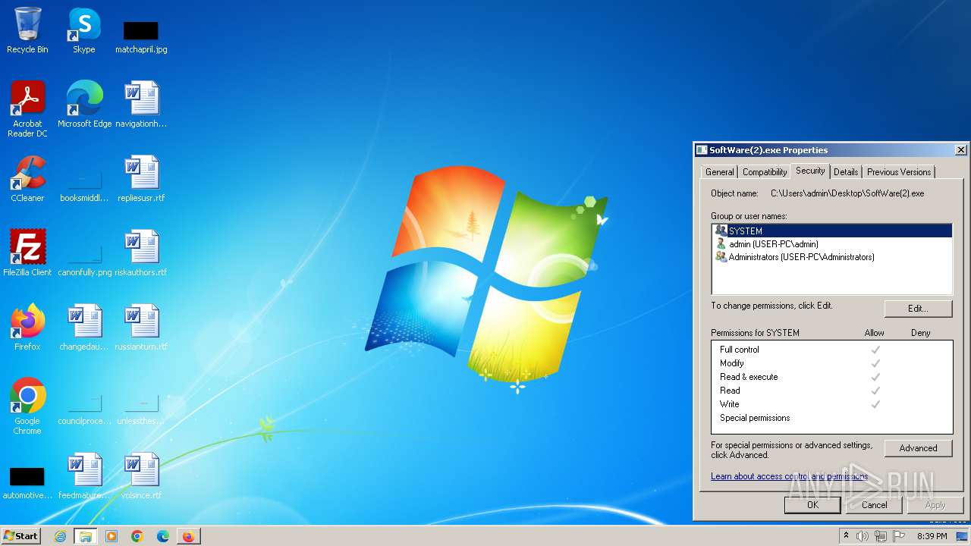971x546 pixels.
Task: Switch to the Compatibility tab
Action: tap(764, 172)
